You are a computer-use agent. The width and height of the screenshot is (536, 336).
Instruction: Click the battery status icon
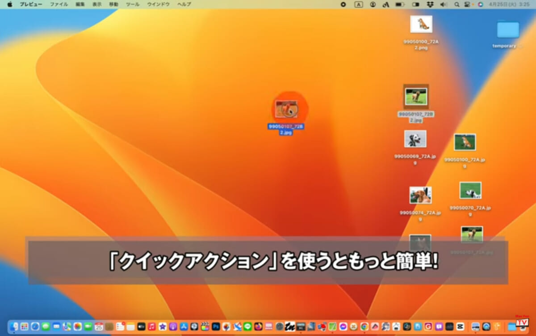pyautogui.click(x=400, y=4)
